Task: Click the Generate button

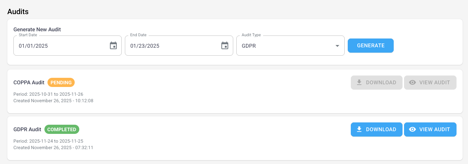Action: click(x=371, y=45)
